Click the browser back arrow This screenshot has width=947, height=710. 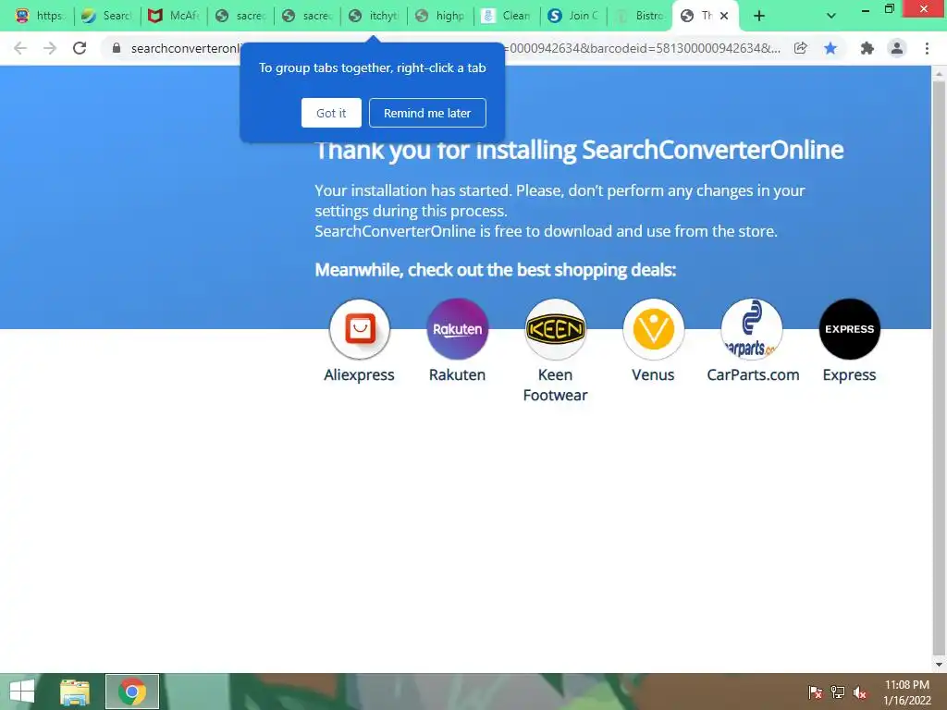pyautogui.click(x=20, y=48)
